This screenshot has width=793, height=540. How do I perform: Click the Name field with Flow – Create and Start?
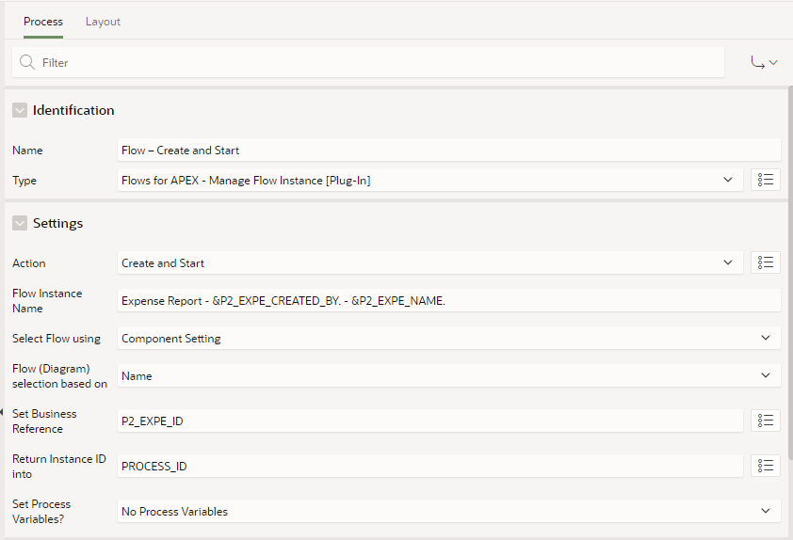448,150
